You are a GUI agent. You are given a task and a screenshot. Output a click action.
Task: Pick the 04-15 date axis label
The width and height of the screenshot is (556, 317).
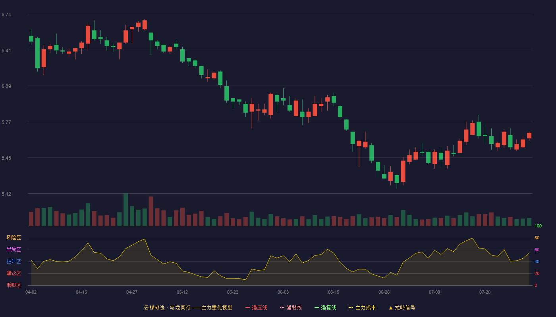[x=81, y=292]
